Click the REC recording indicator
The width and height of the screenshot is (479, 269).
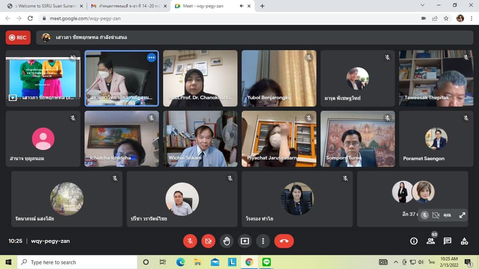(x=18, y=38)
